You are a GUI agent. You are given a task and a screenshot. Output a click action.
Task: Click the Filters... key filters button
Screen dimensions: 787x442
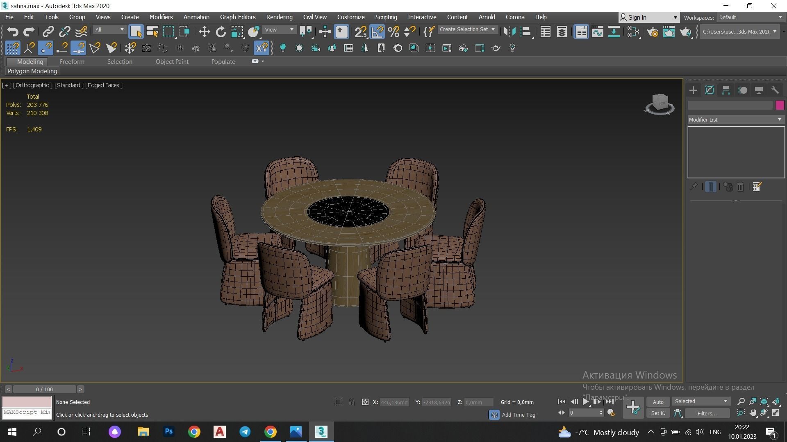point(707,413)
